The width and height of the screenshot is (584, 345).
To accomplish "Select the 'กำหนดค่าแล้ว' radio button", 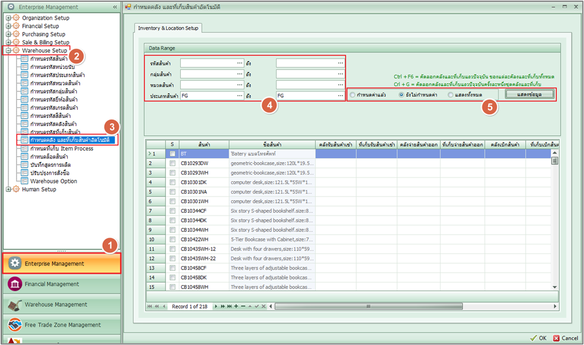I will click(353, 95).
